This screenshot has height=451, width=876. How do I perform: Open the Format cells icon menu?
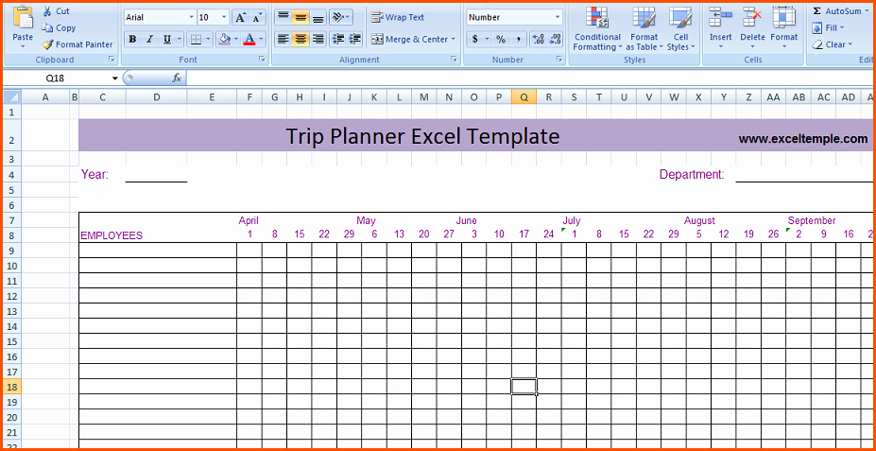(783, 17)
